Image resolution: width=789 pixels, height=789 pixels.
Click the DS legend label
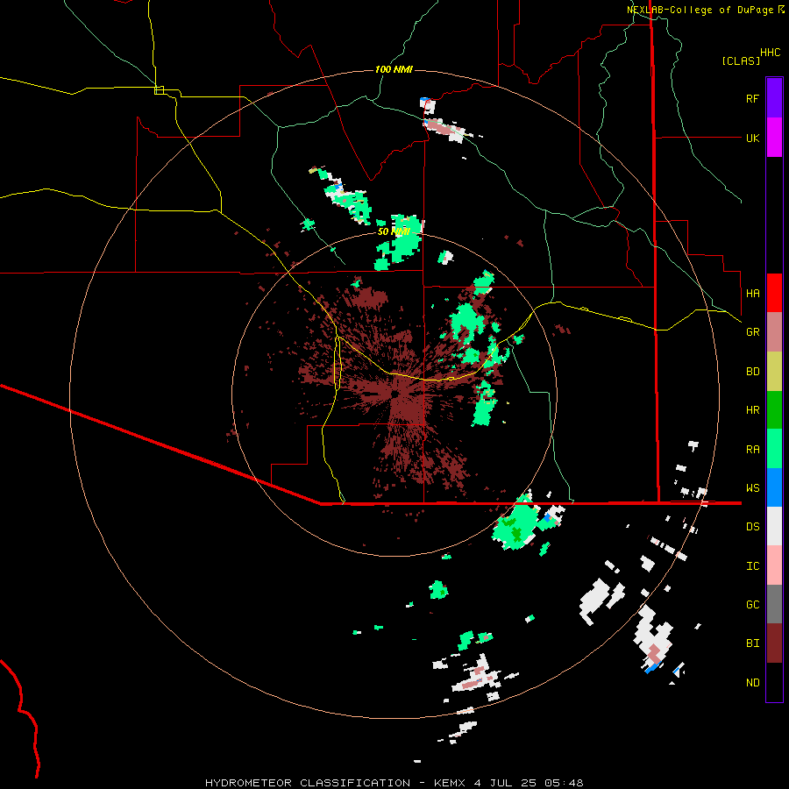pyautogui.click(x=752, y=526)
